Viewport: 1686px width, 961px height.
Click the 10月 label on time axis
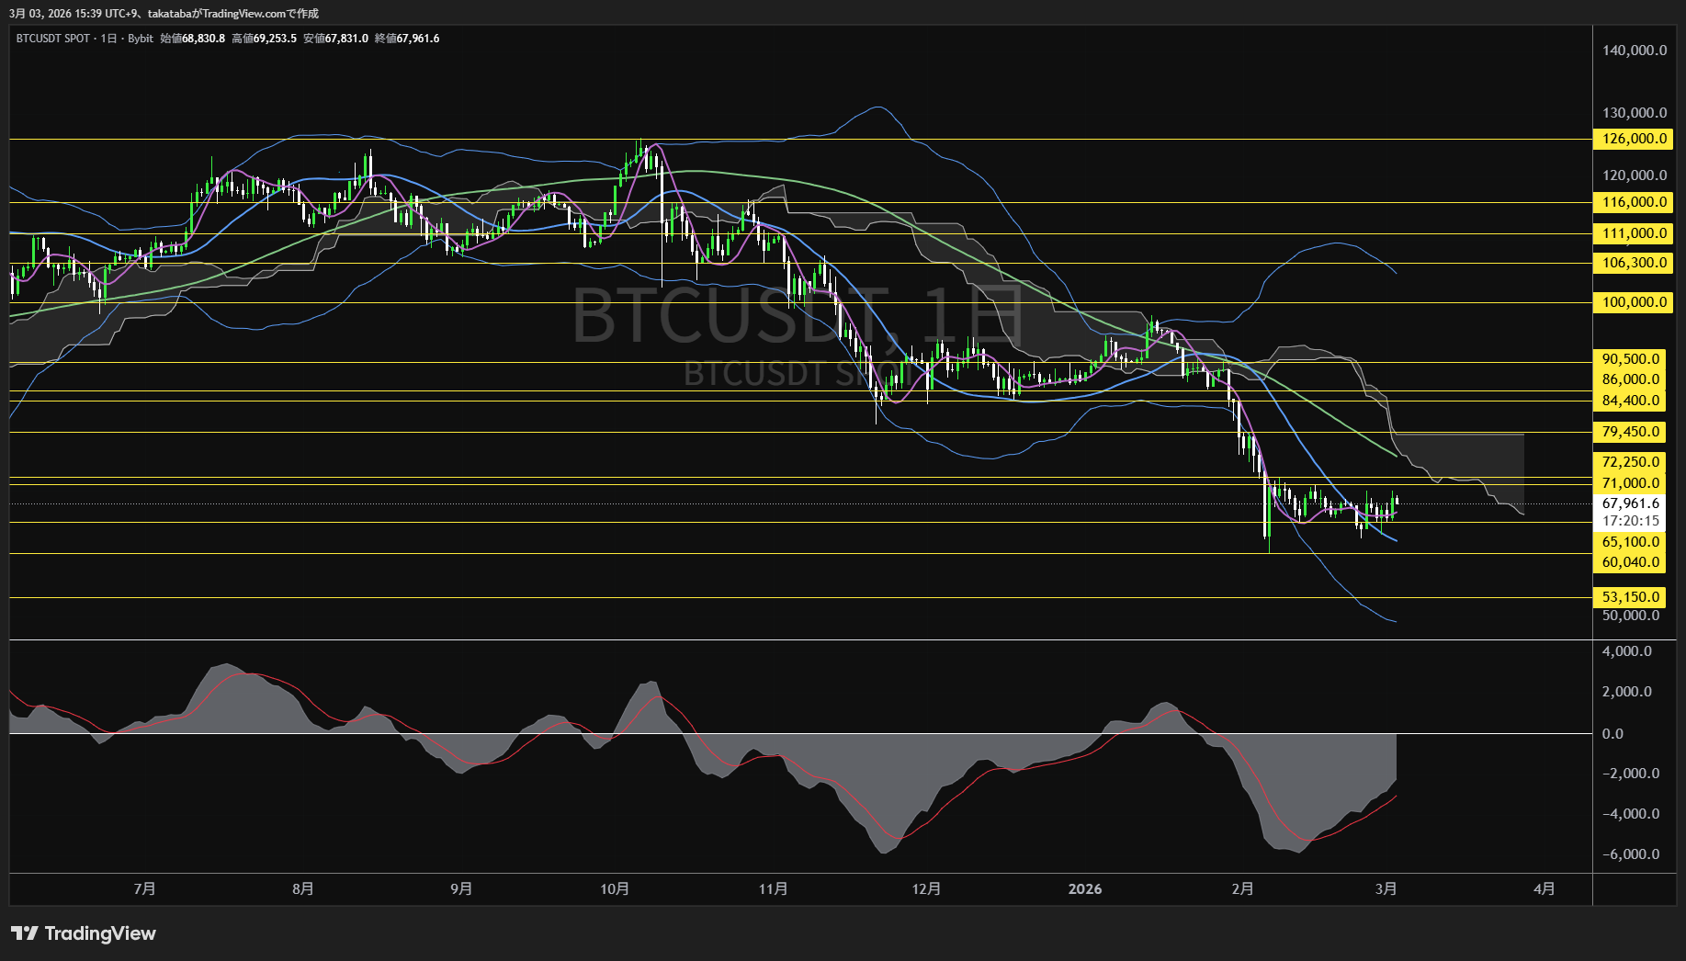click(615, 888)
